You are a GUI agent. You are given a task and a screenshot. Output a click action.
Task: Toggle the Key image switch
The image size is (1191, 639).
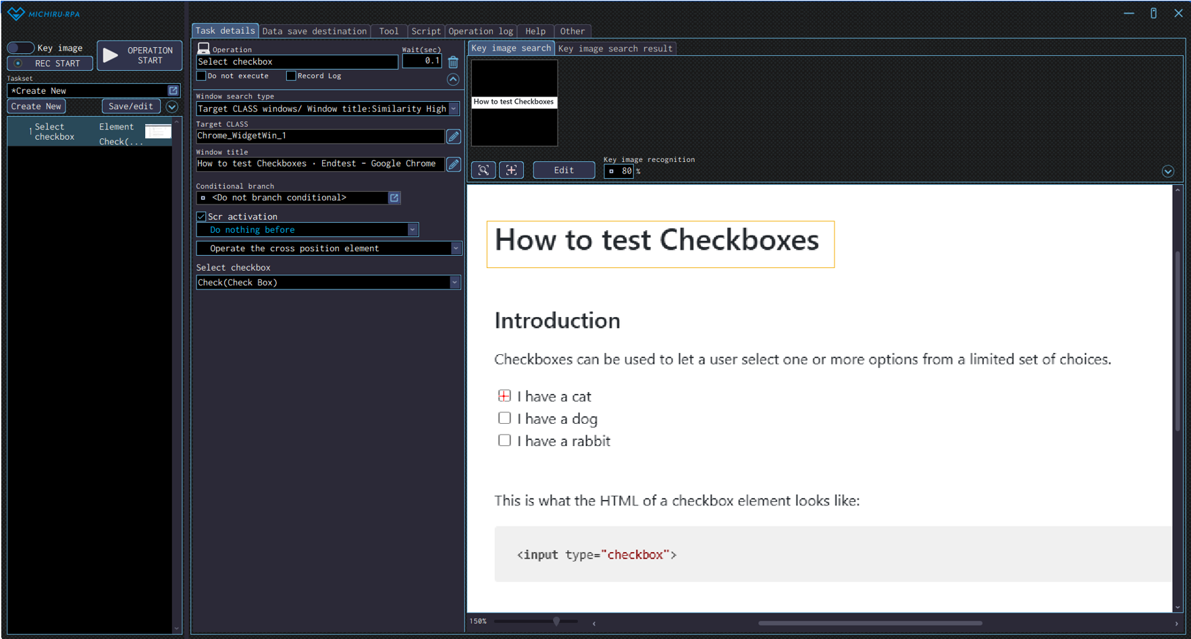click(x=20, y=48)
